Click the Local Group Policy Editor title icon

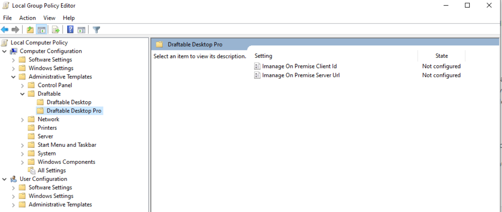click(6, 5)
